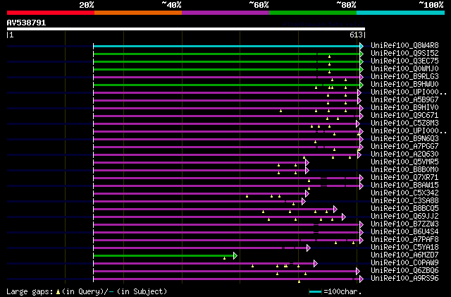Click the purple alignment bar of Q5VMR5

(199, 162)
